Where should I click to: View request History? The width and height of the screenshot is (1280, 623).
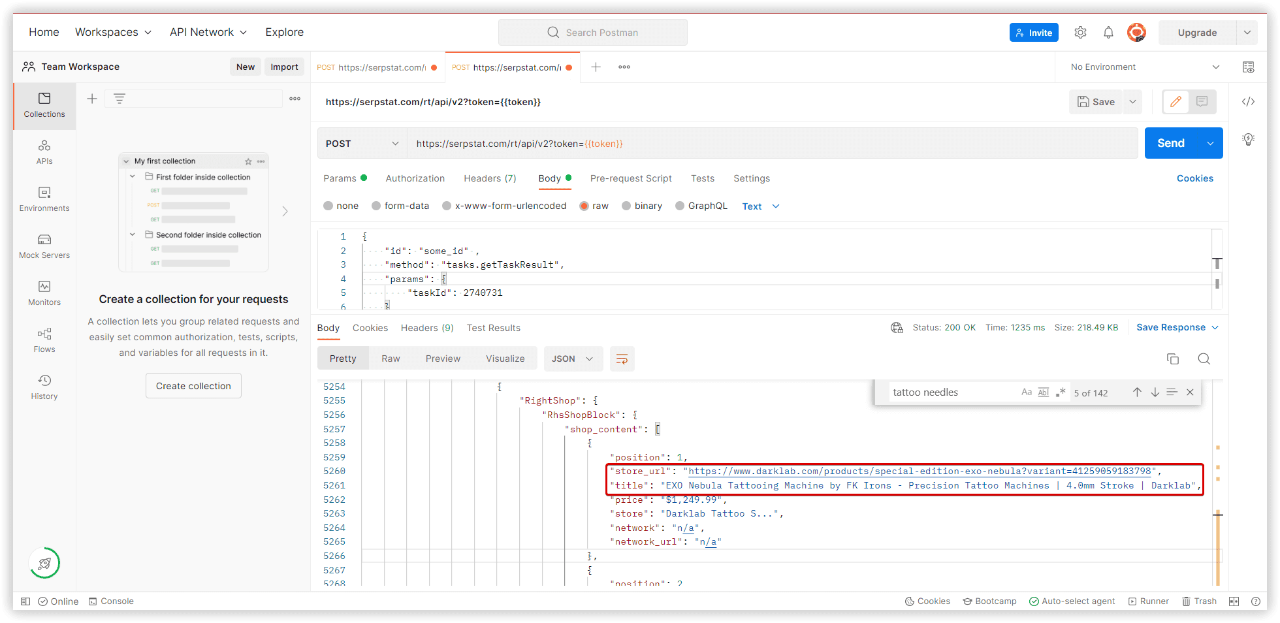[44, 387]
